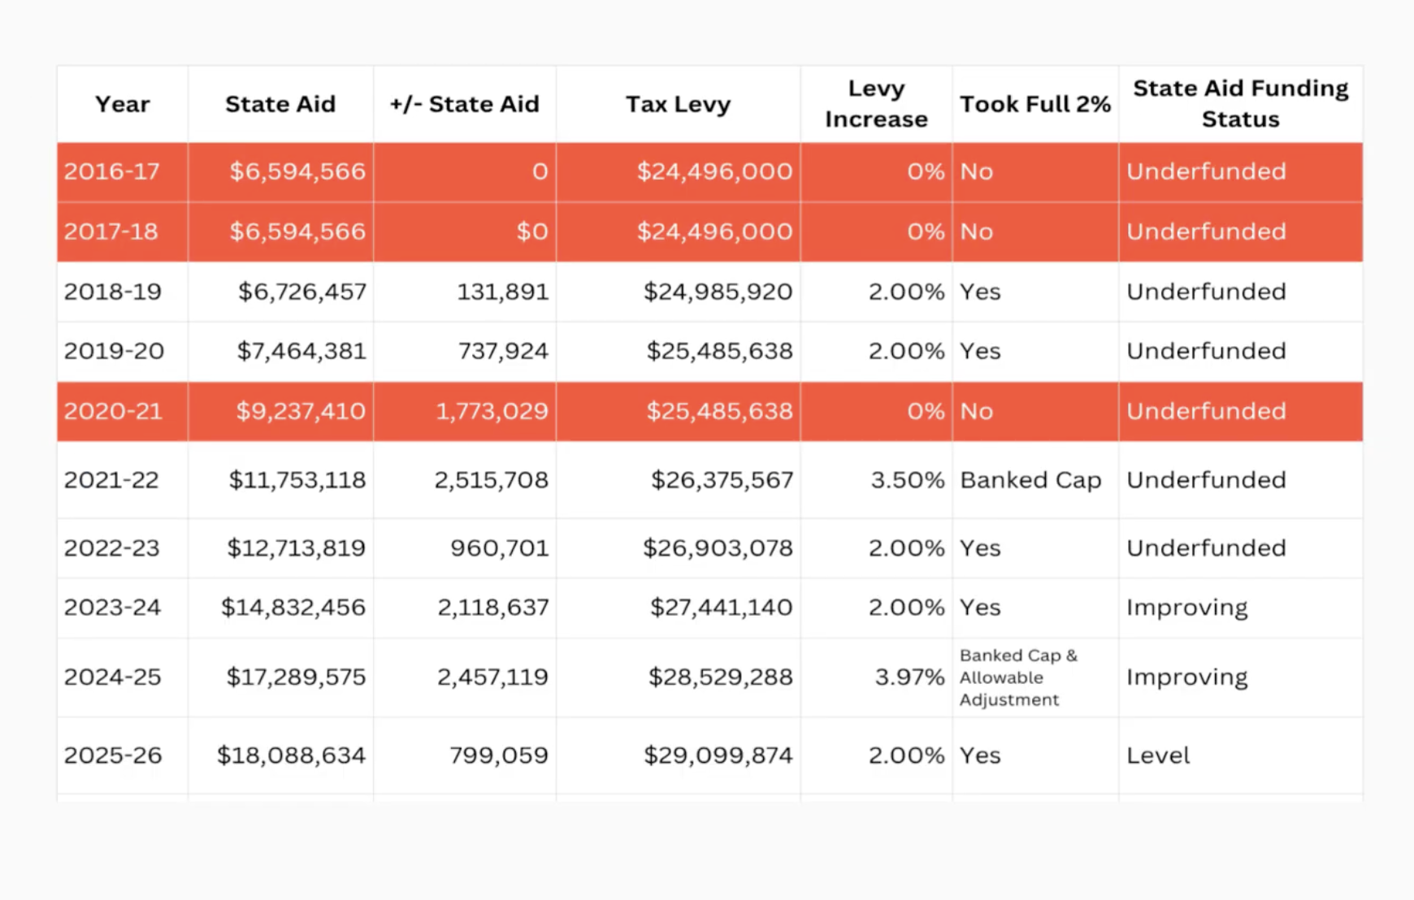Select the Took Full 2% header
Image resolution: width=1414 pixels, height=900 pixels.
pos(1034,104)
